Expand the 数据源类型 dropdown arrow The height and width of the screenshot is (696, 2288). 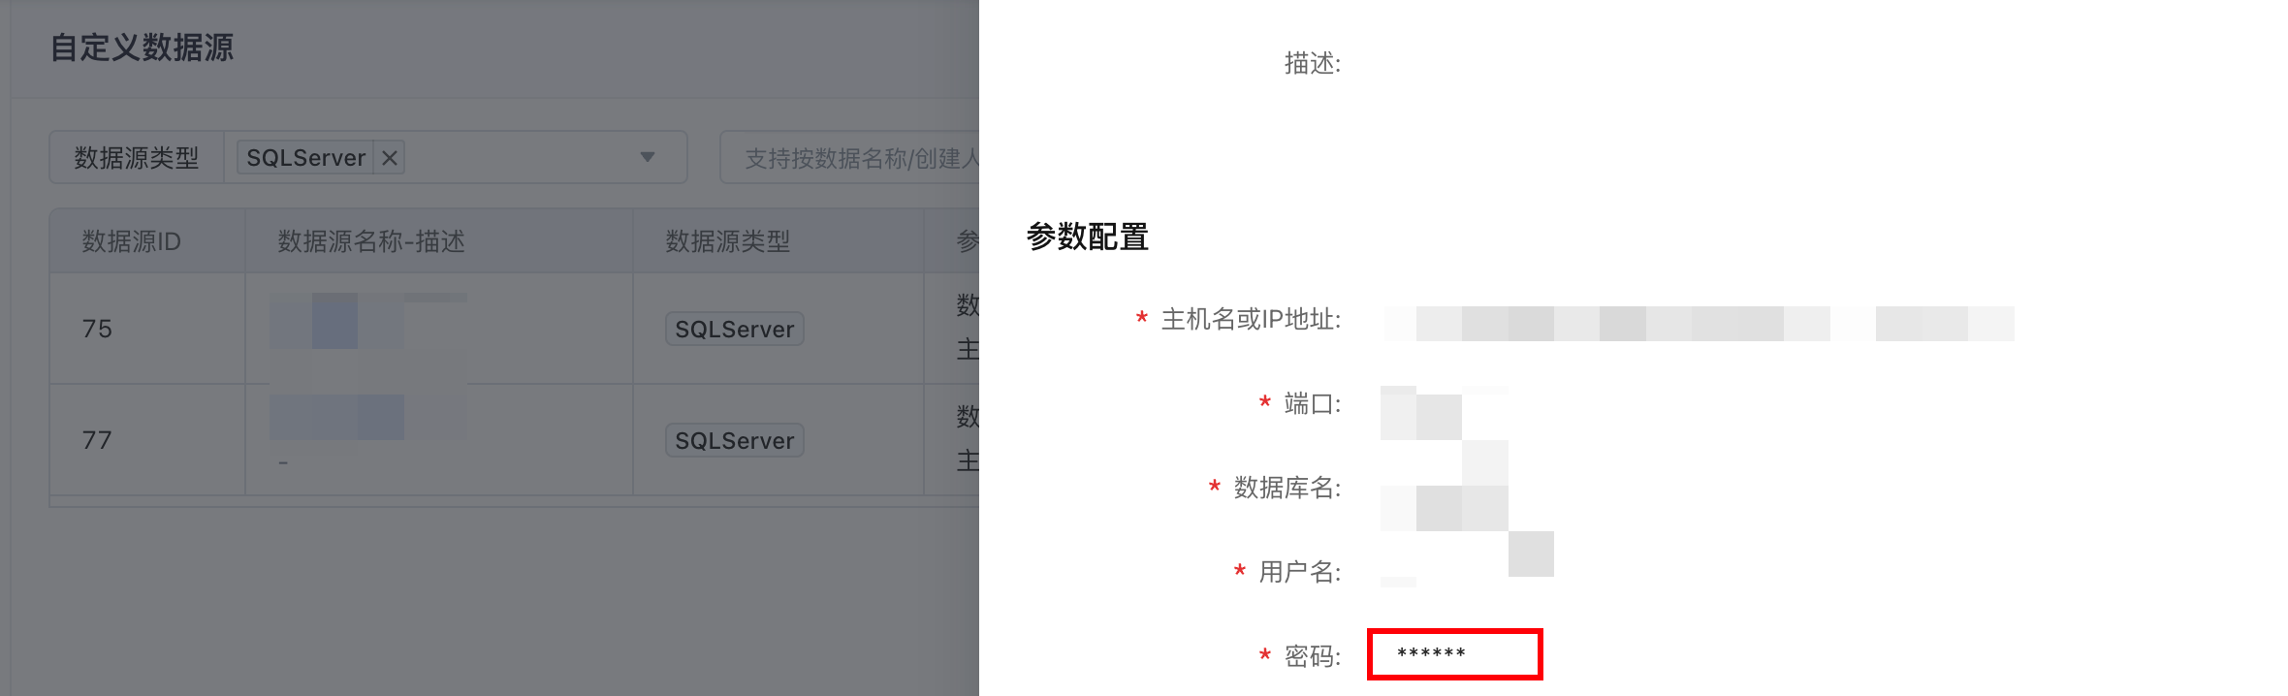pos(648,157)
